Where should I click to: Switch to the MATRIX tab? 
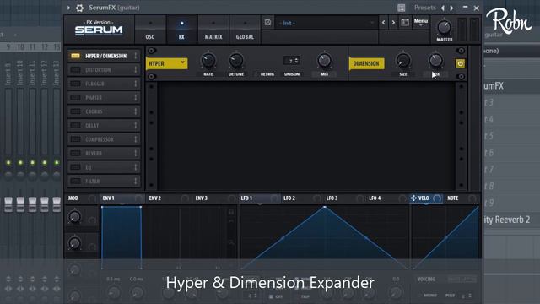pyautogui.click(x=213, y=30)
